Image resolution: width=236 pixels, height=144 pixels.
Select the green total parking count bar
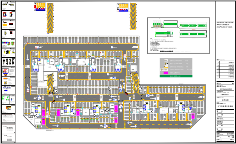[x=176, y=76]
